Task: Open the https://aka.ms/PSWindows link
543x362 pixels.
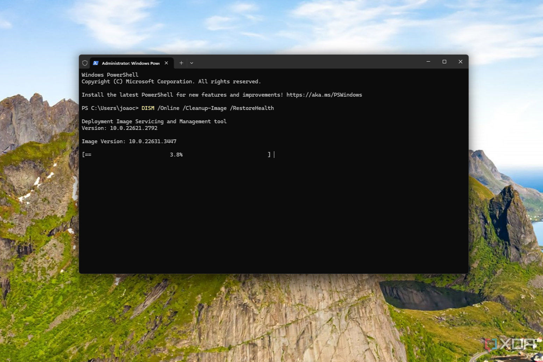Action: (x=324, y=95)
